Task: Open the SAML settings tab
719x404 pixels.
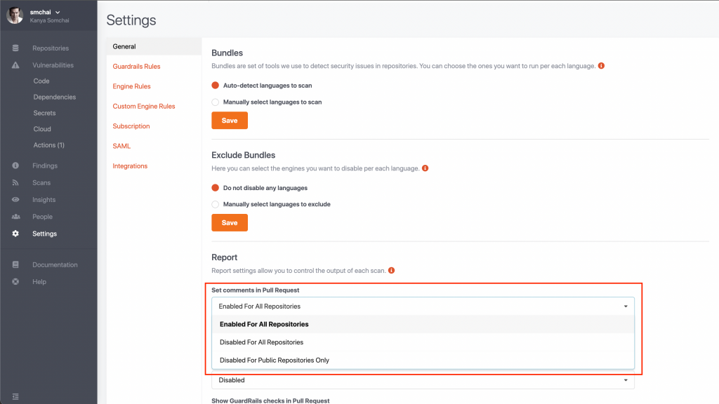Action: point(121,146)
